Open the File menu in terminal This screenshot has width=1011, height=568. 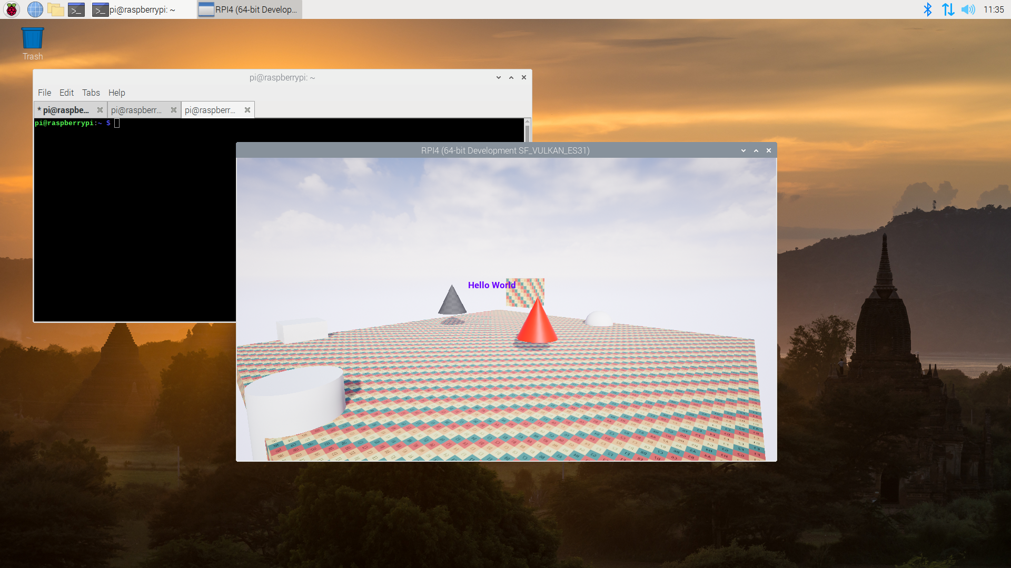(x=44, y=93)
